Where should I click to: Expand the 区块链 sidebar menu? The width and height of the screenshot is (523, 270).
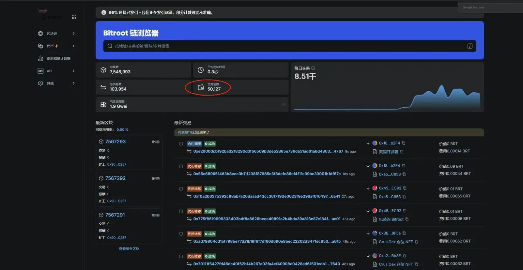coord(56,34)
